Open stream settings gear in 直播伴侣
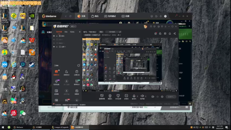The image size is (231, 130). (162, 97)
